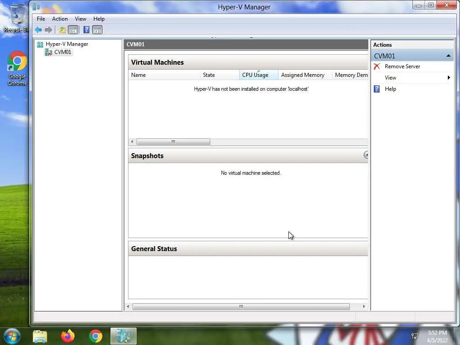
Task: Open the Action menu
Action: pos(60,19)
